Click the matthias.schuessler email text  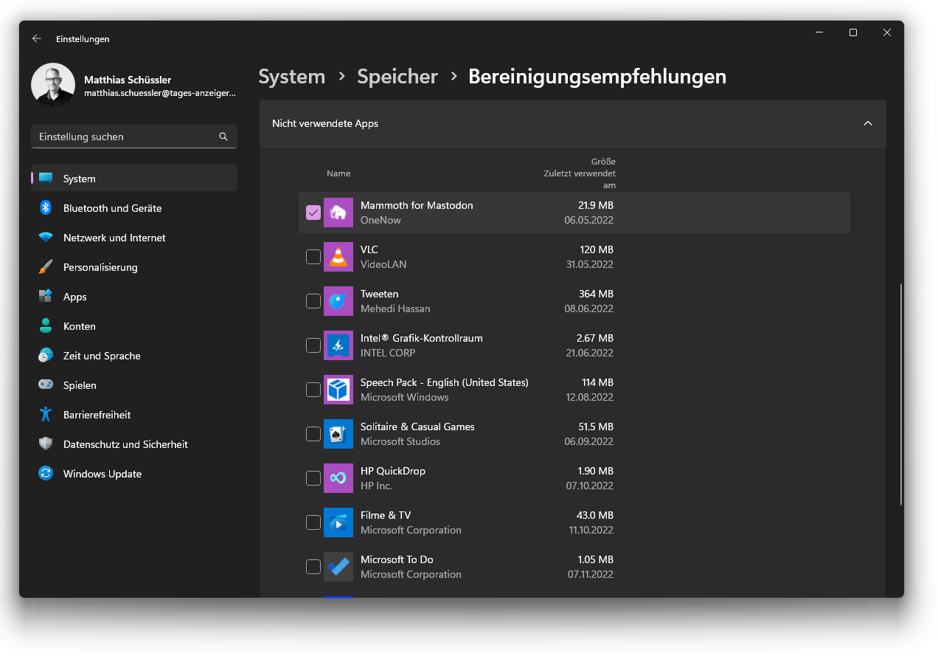click(160, 93)
